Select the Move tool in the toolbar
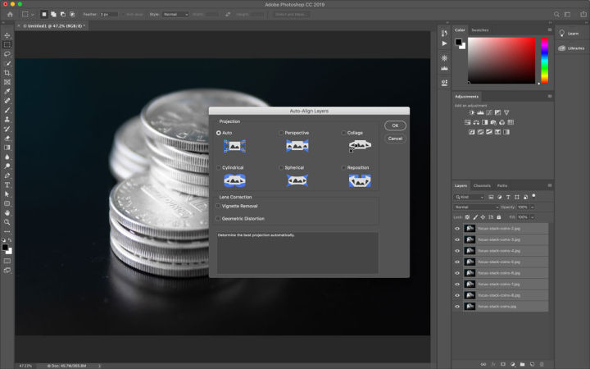The width and height of the screenshot is (590, 369). point(7,35)
